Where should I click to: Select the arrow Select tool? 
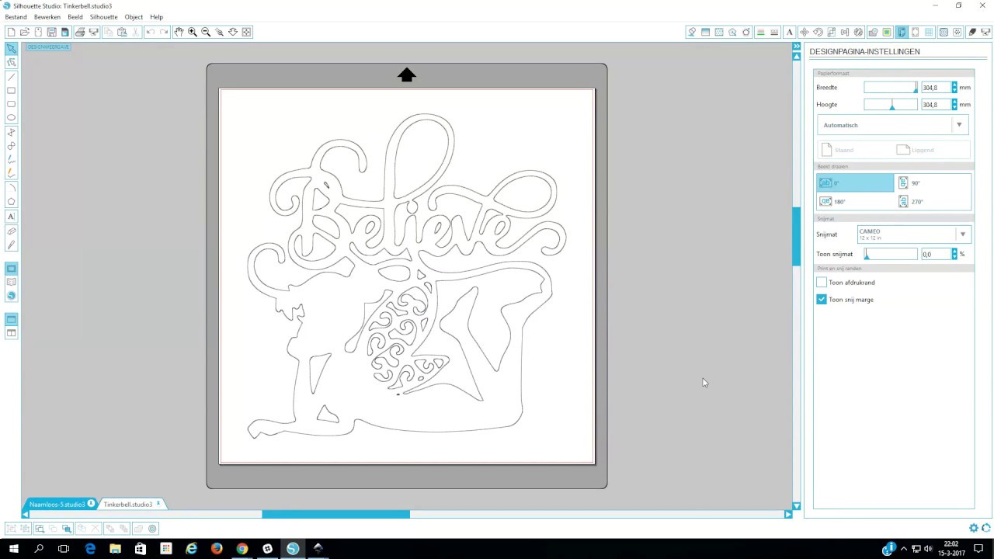point(12,48)
